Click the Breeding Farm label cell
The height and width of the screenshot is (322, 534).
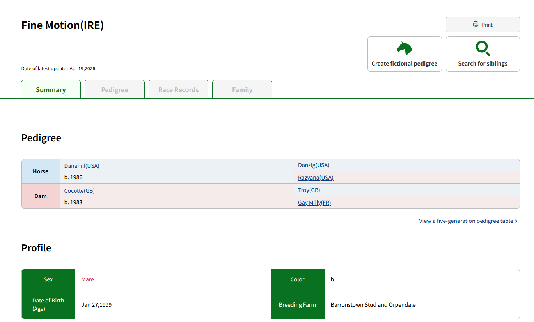298,304
